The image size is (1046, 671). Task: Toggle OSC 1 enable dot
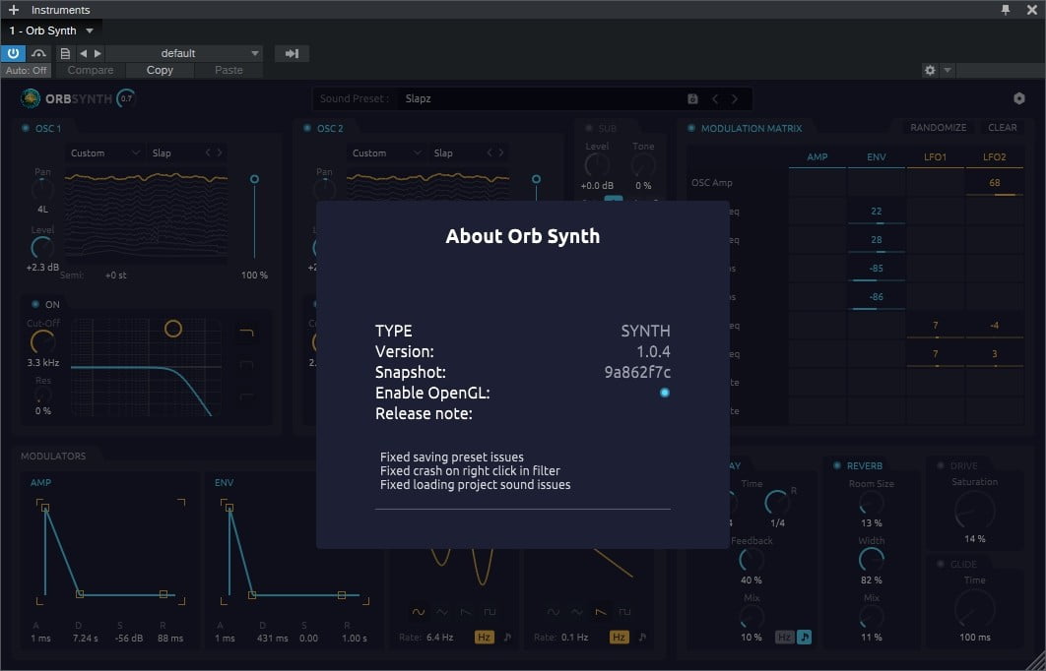coord(26,128)
